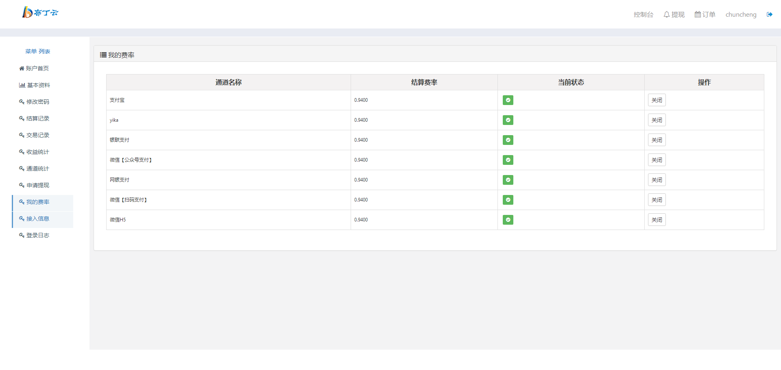781x370 pixels.
Task: Click the chuncheng username link
Action: [x=741, y=15]
